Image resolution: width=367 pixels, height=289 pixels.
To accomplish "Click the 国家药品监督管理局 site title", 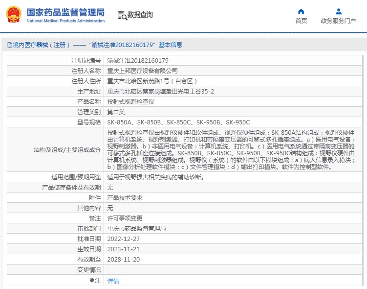I will 65,11.
